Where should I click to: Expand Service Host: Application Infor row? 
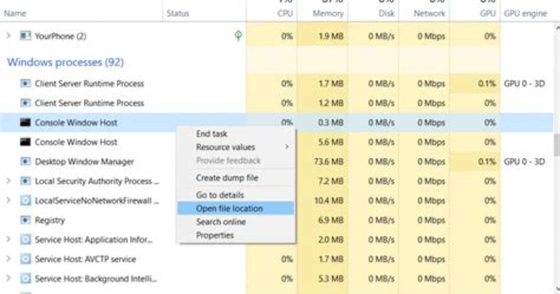(x=8, y=239)
